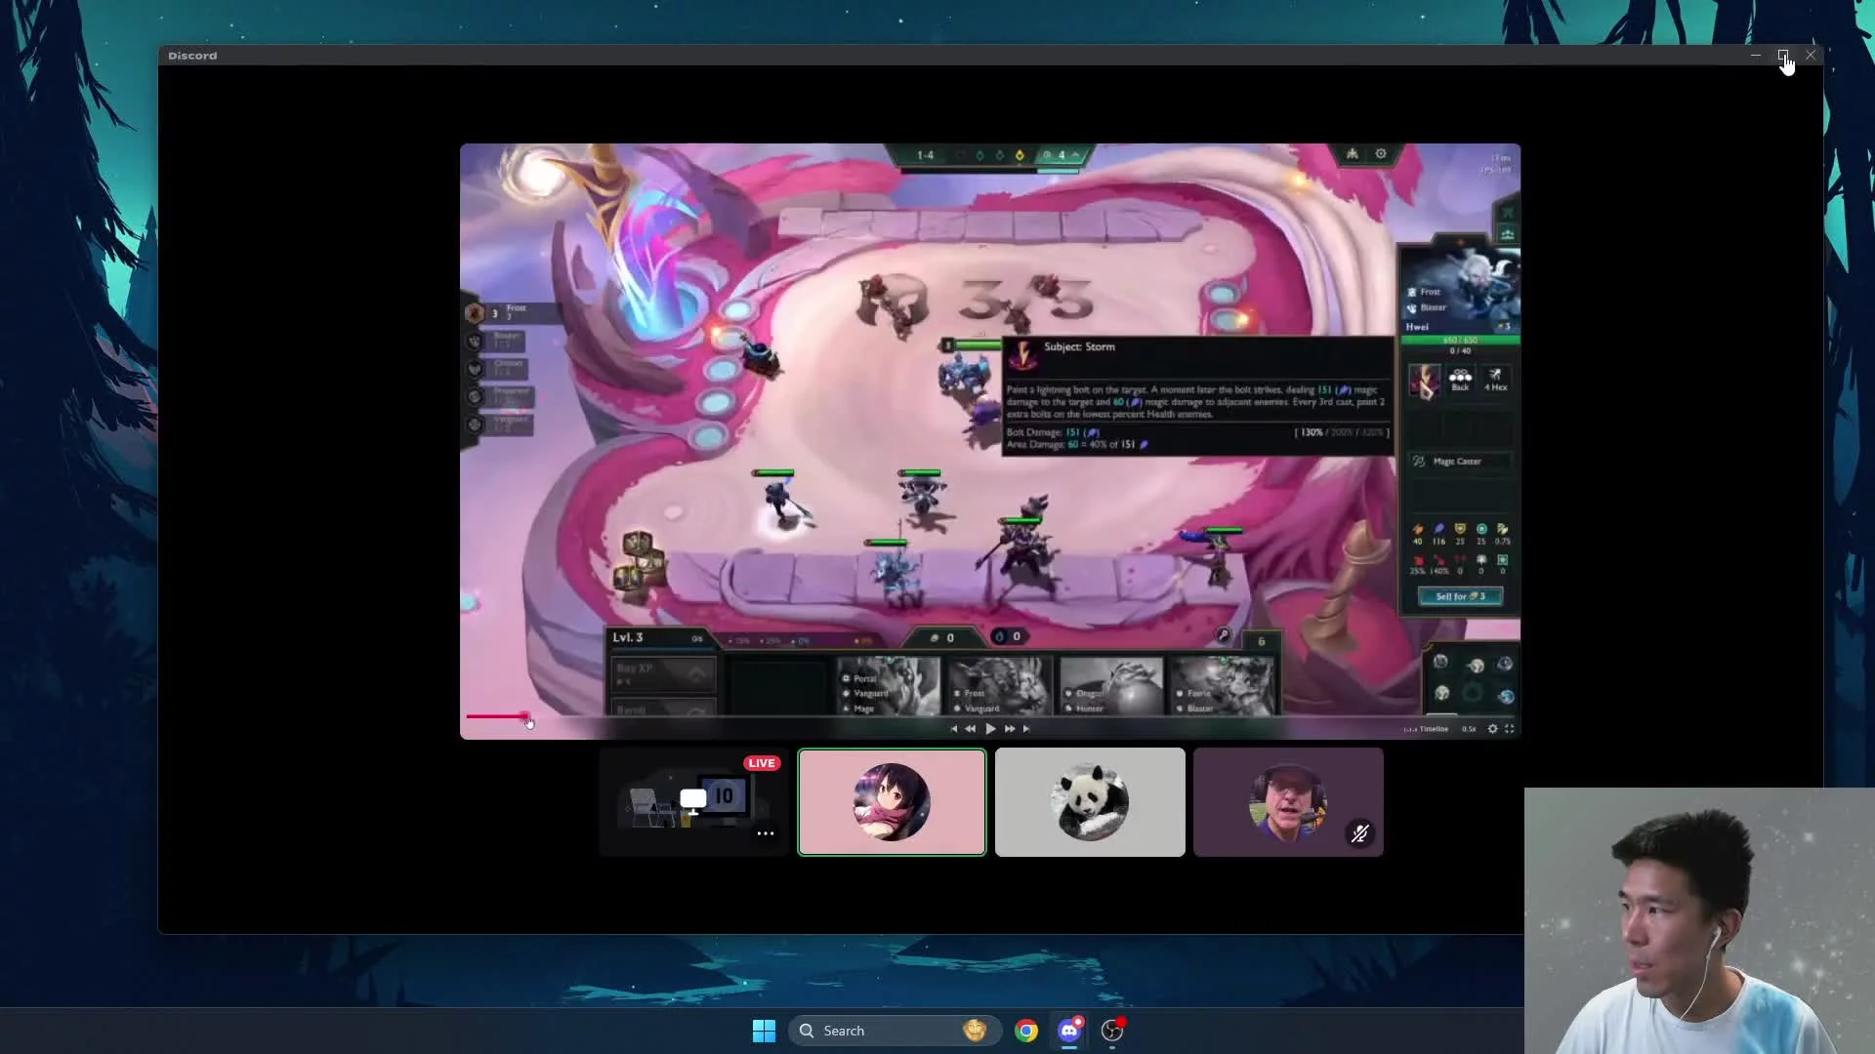The width and height of the screenshot is (1875, 1054).
Task: Click the crossed swords tab on scoreboard
Action: pyautogui.click(x=1507, y=212)
